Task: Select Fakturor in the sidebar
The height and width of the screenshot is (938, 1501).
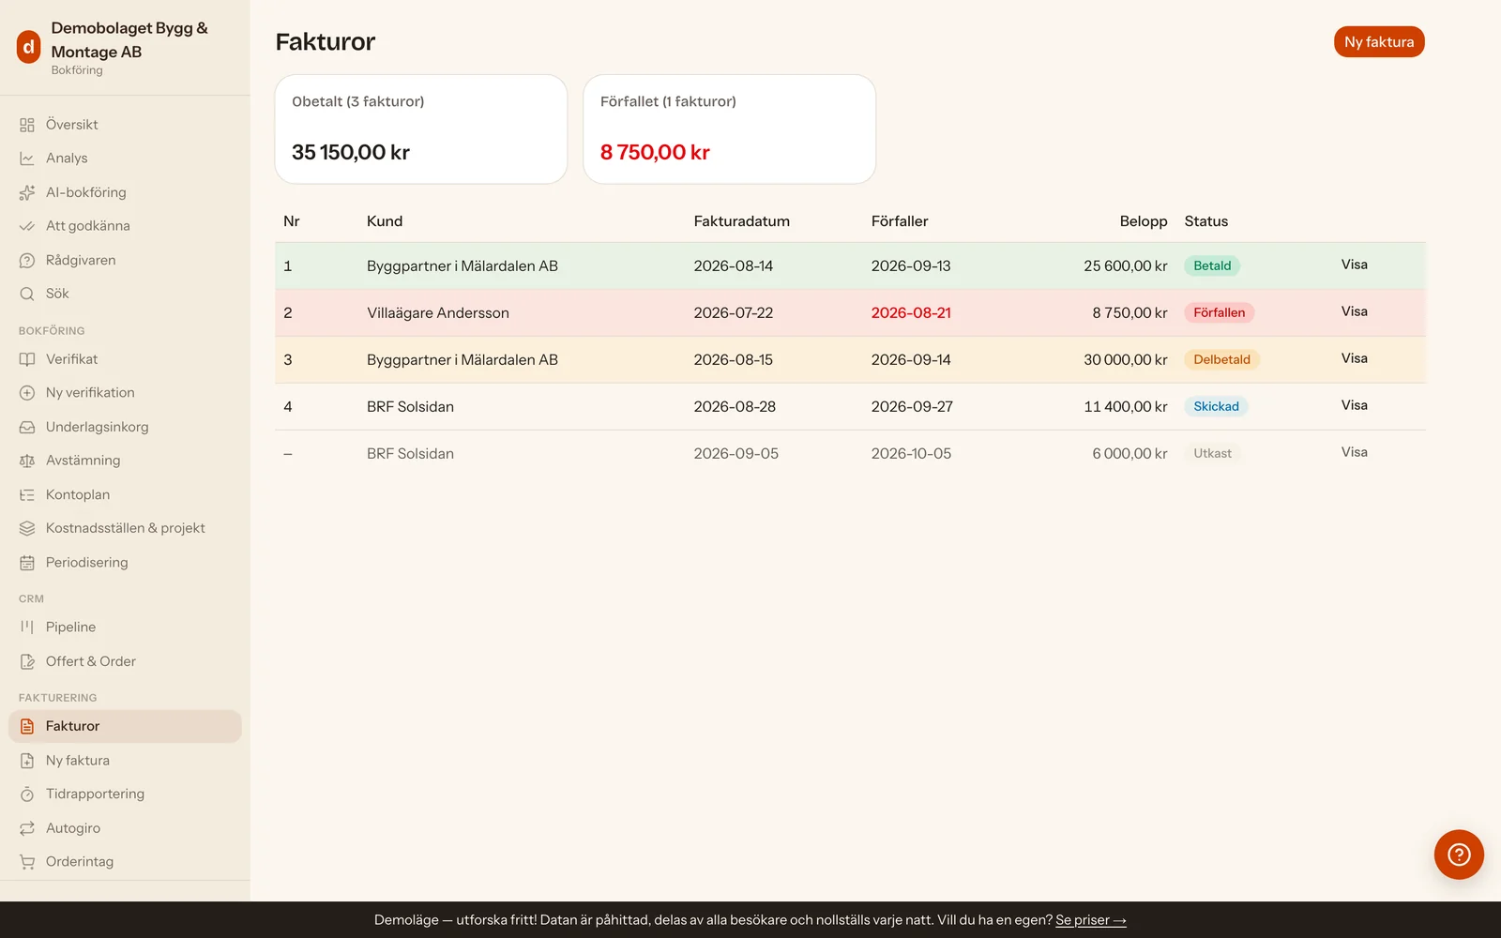Action: (x=125, y=726)
